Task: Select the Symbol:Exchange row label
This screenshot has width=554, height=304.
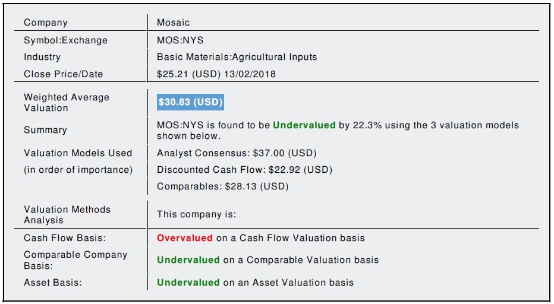Action: tap(65, 40)
